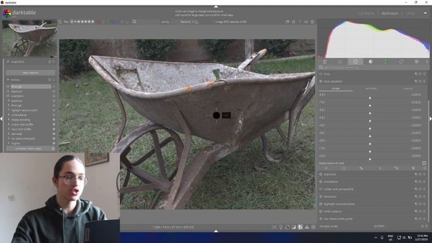Select the highlight reconstruction history entry

(24, 110)
